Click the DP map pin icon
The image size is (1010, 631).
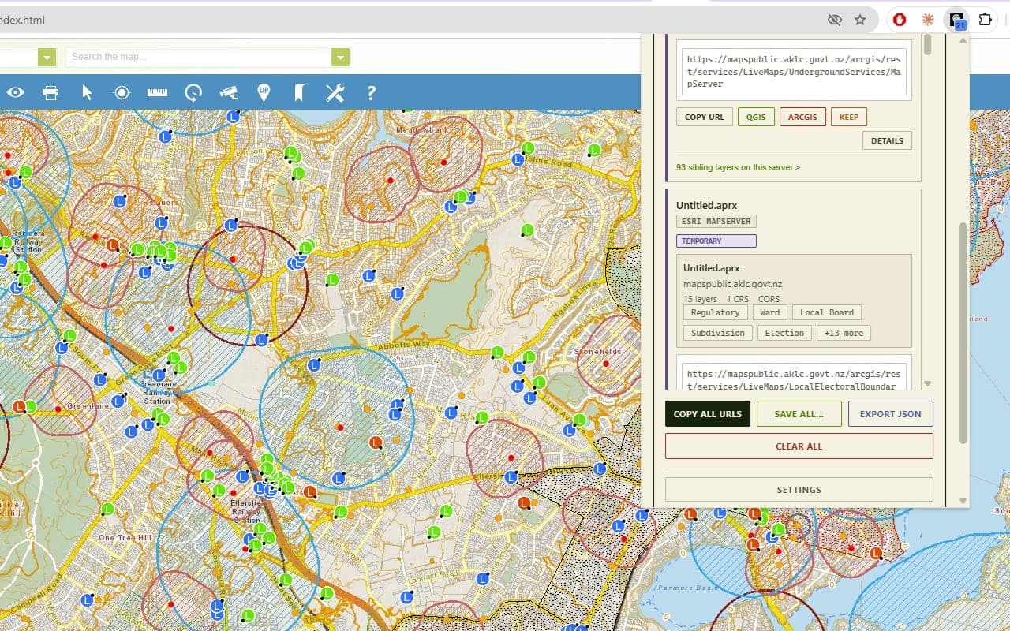(x=264, y=92)
